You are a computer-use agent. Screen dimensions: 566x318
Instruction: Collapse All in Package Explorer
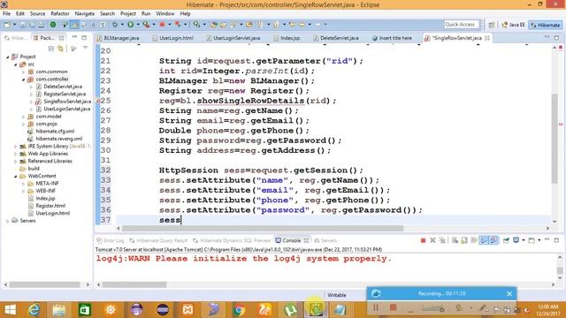(x=51, y=49)
